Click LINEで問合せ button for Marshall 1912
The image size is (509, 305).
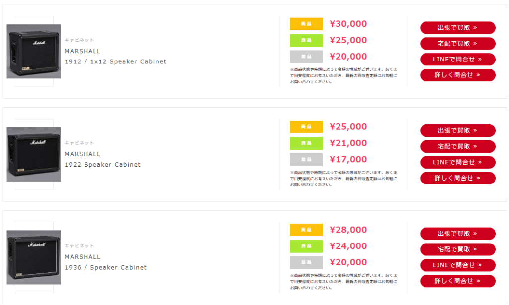457,59
